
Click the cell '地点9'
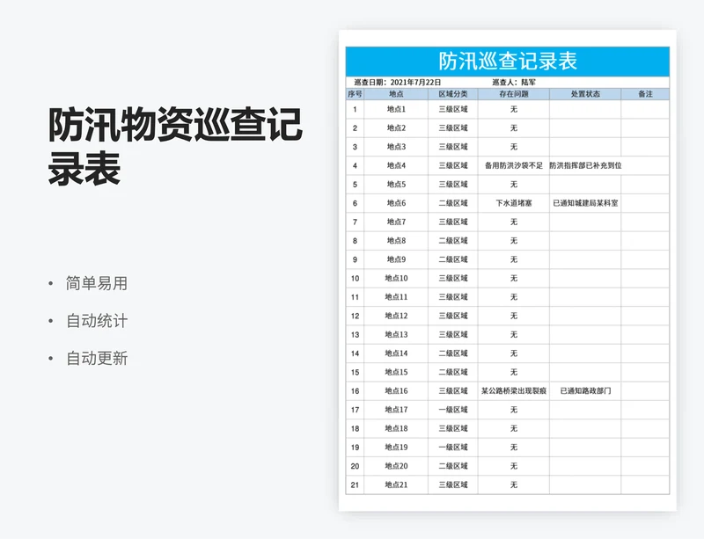[x=396, y=259]
